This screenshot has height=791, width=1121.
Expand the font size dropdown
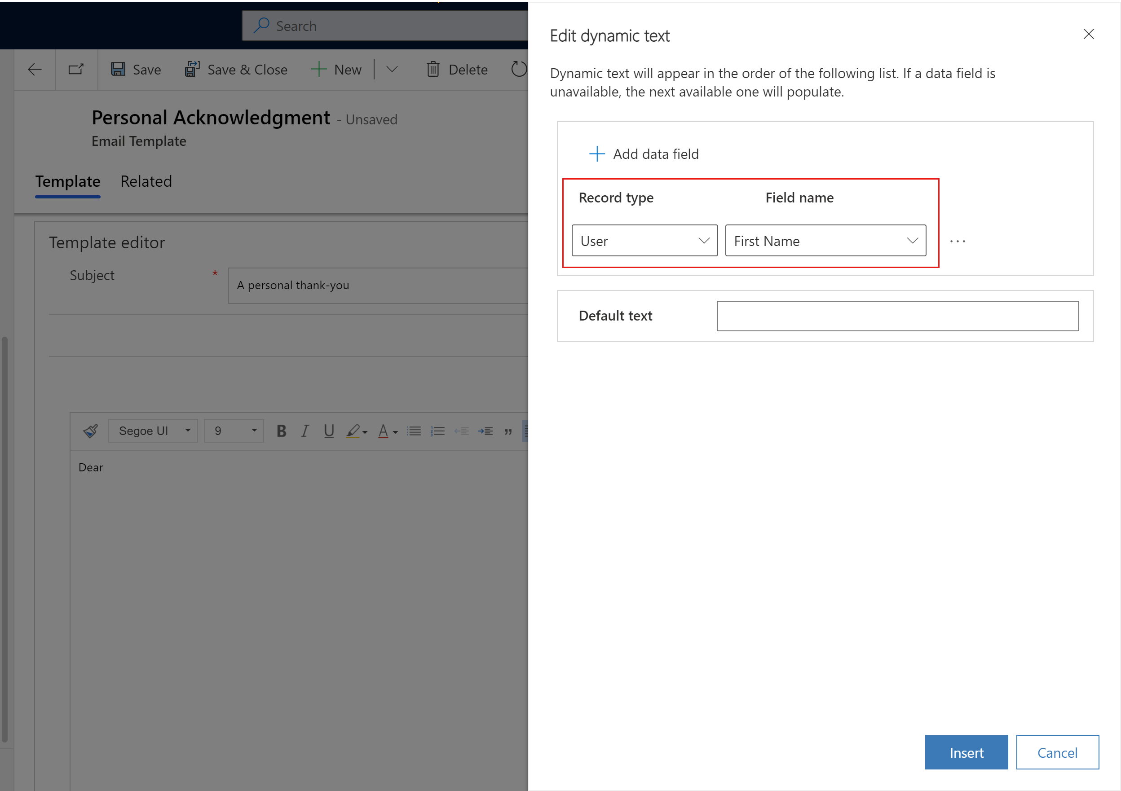pos(253,431)
